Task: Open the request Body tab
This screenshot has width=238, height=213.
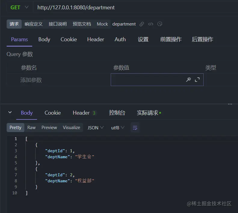Action: click(44, 39)
